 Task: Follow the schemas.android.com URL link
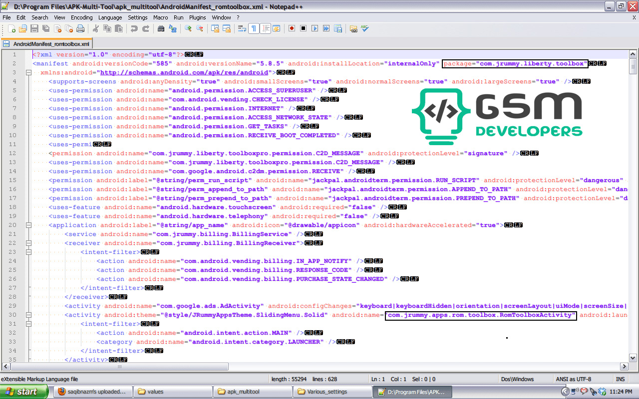[x=184, y=72]
